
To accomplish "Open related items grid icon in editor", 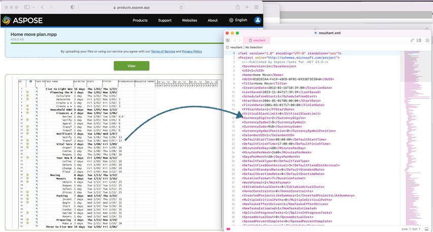I will (x=228, y=40).
